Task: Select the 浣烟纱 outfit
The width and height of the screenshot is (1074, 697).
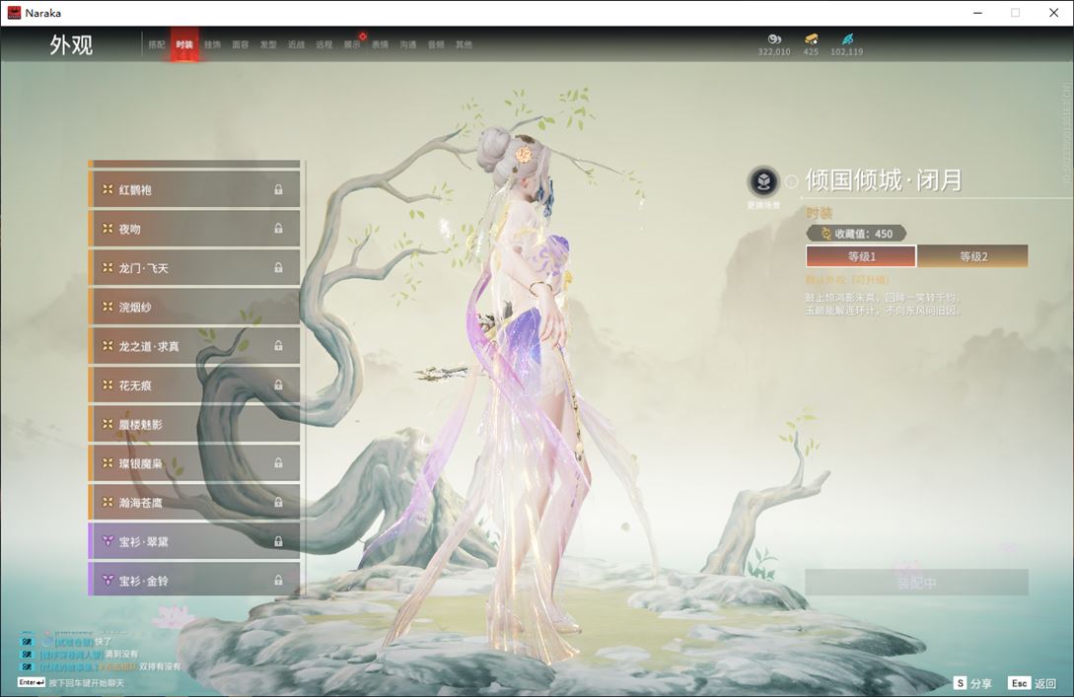Action: click(194, 307)
